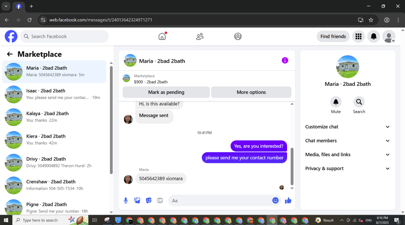
Task: Expand the Privacy & support section
Action: point(347,169)
